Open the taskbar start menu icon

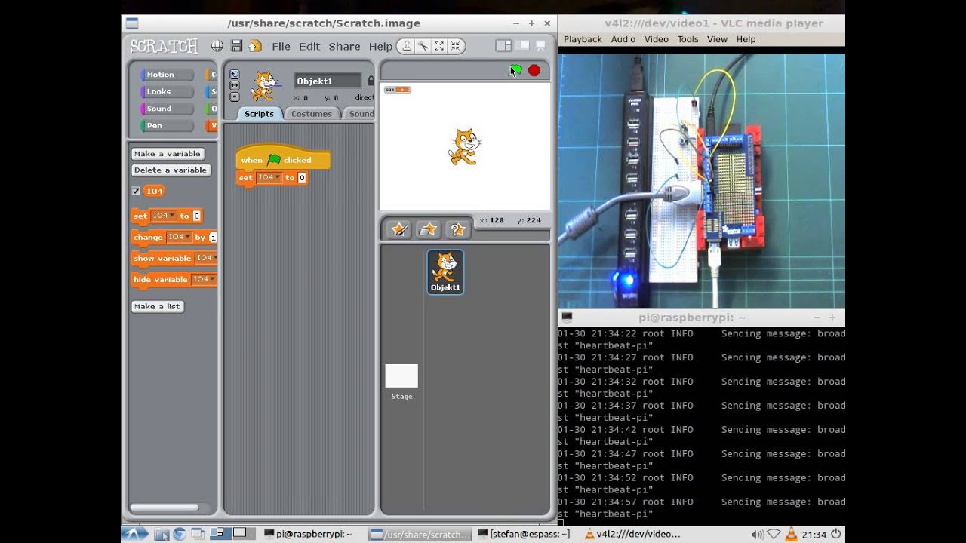coord(135,534)
